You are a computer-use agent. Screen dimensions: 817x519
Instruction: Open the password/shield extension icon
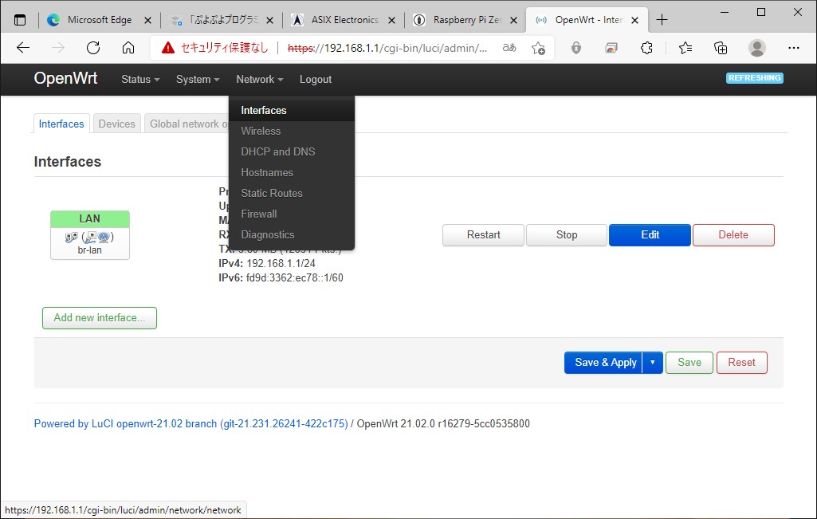(x=575, y=48)
